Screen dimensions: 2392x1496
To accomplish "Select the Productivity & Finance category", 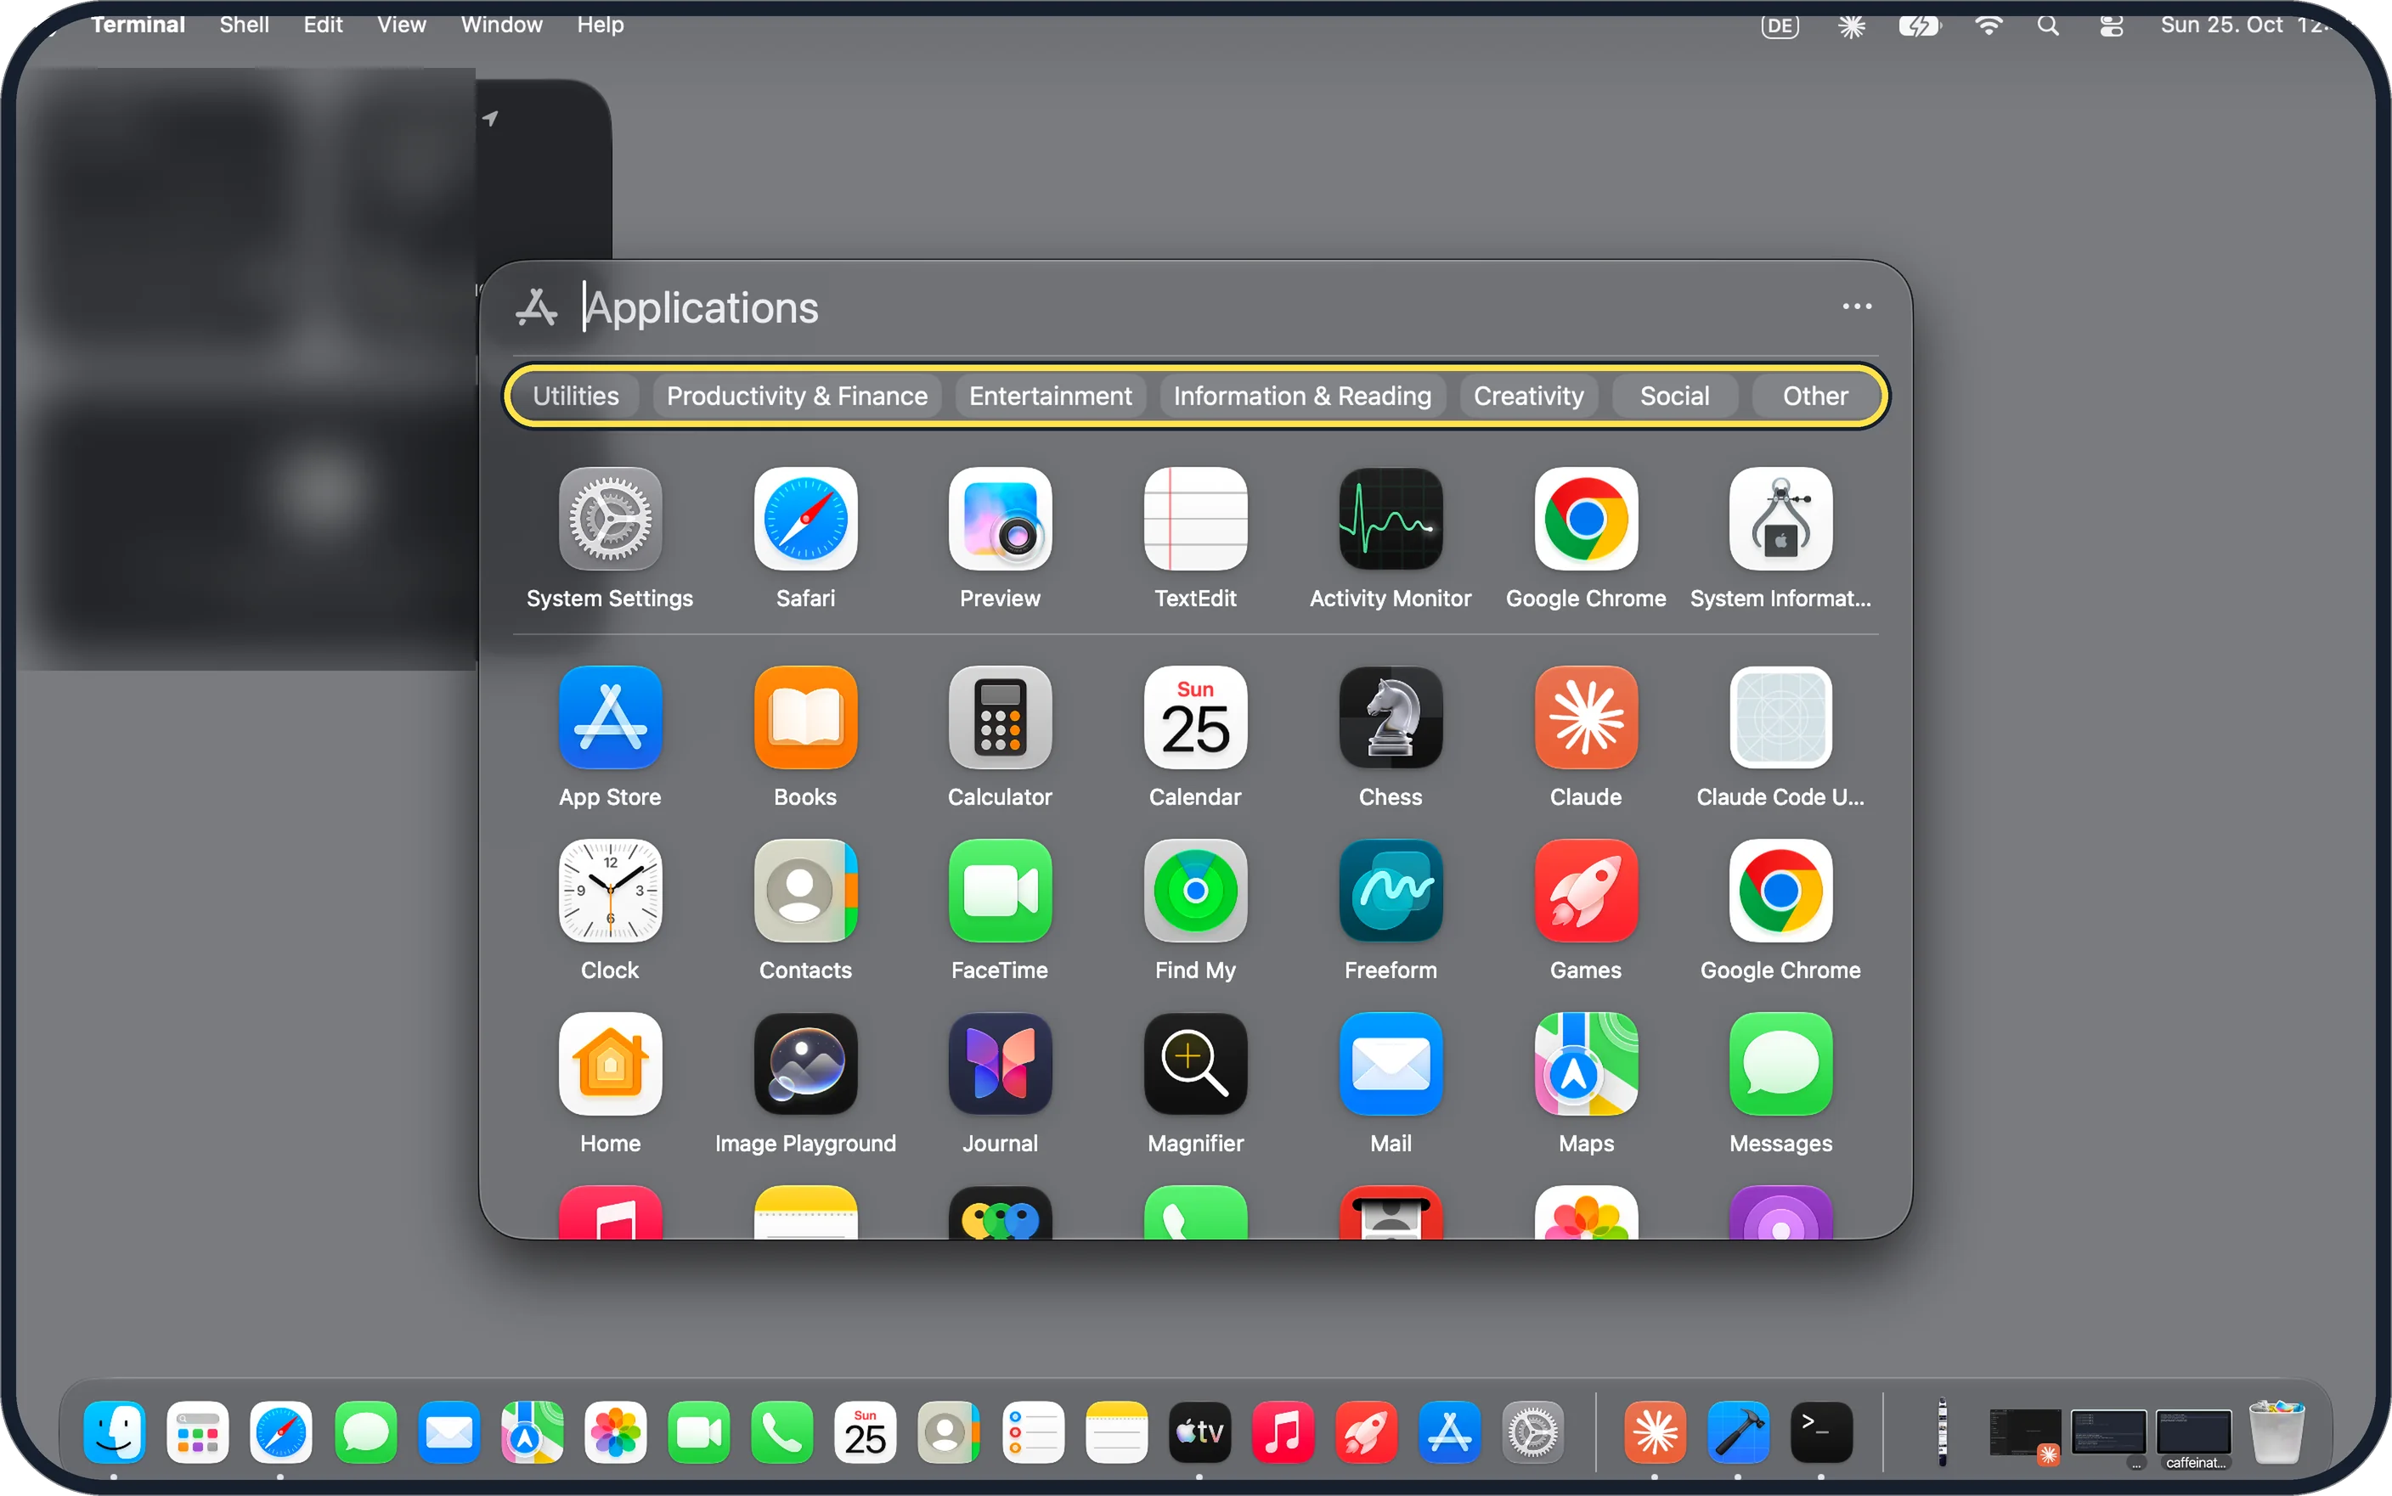I will pos(797,396).
